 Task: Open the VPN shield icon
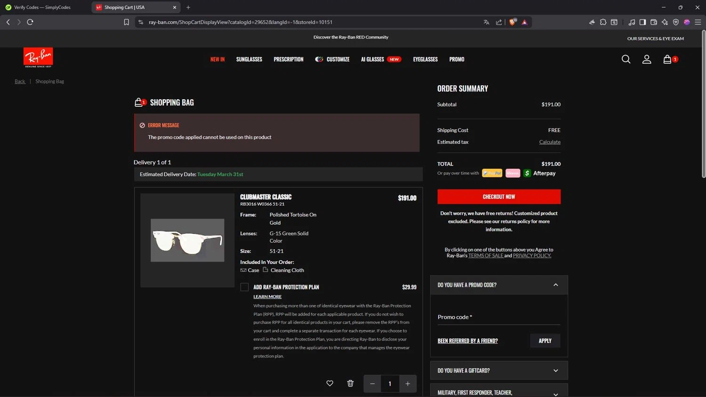pos(676,22)
